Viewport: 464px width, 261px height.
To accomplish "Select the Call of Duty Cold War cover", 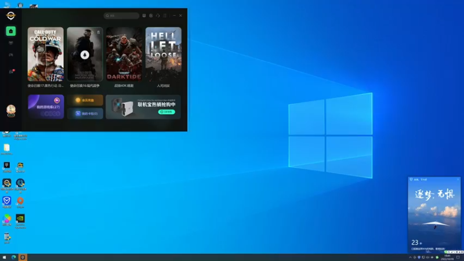I will tap(46, 54).
